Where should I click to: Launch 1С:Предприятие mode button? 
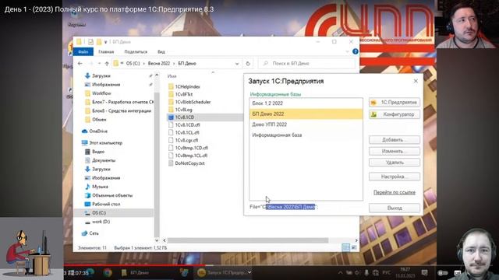395,102
